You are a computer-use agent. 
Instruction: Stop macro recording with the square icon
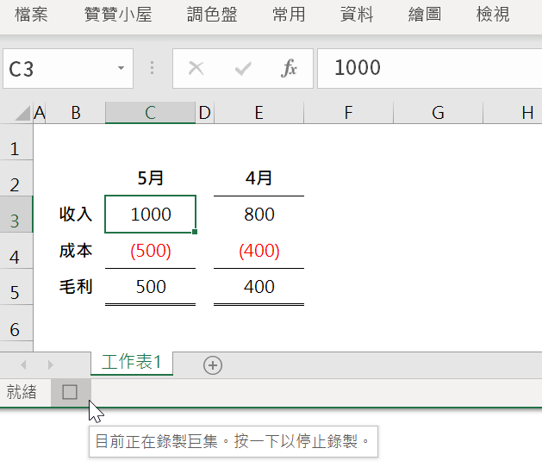pos(70,392)
